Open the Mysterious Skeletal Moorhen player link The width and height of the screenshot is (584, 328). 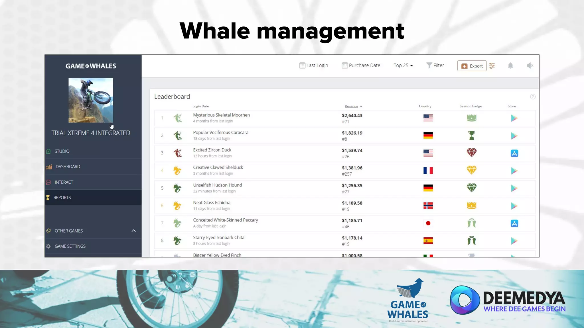coord(221,115)
